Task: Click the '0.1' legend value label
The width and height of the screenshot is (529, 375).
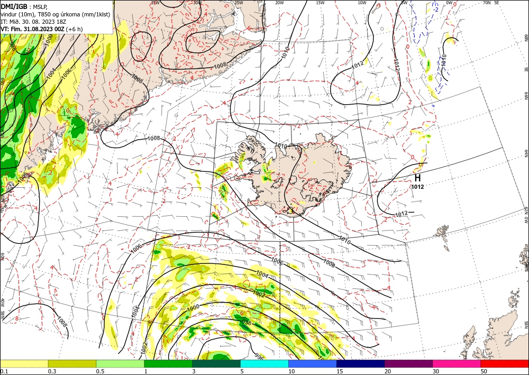Action: (3, 371)
